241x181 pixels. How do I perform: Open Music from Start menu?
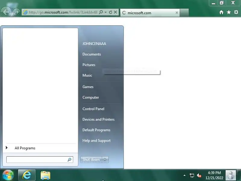click(87, 75)
